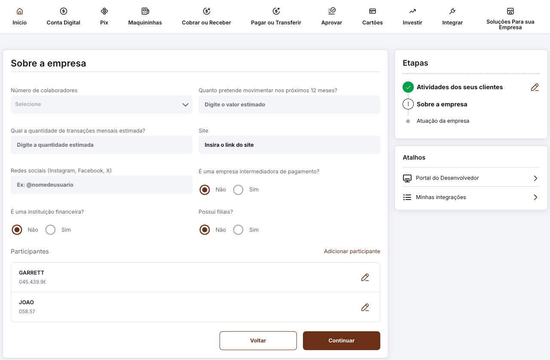This screenshot has width=550, height=360.
Task: Click the Cartões card icon
Action: (373, 11)
